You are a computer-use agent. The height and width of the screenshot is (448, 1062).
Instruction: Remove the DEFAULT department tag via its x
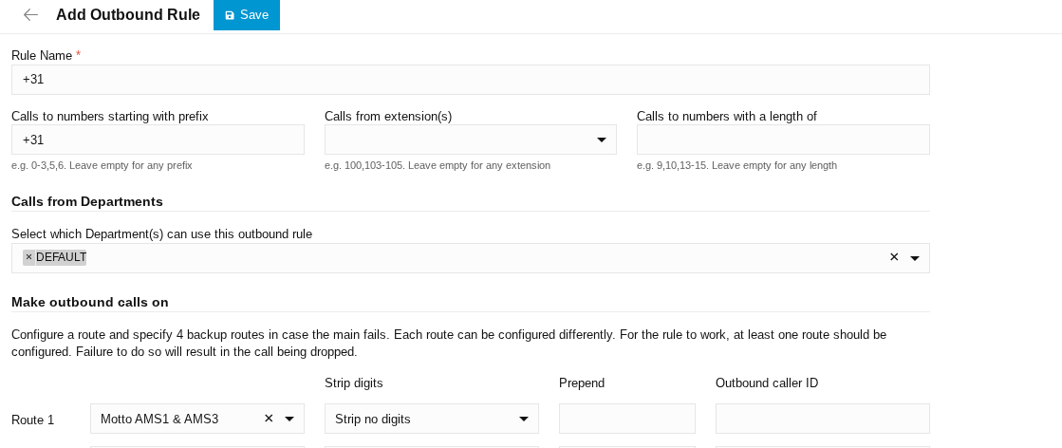[x=28, y=257]
